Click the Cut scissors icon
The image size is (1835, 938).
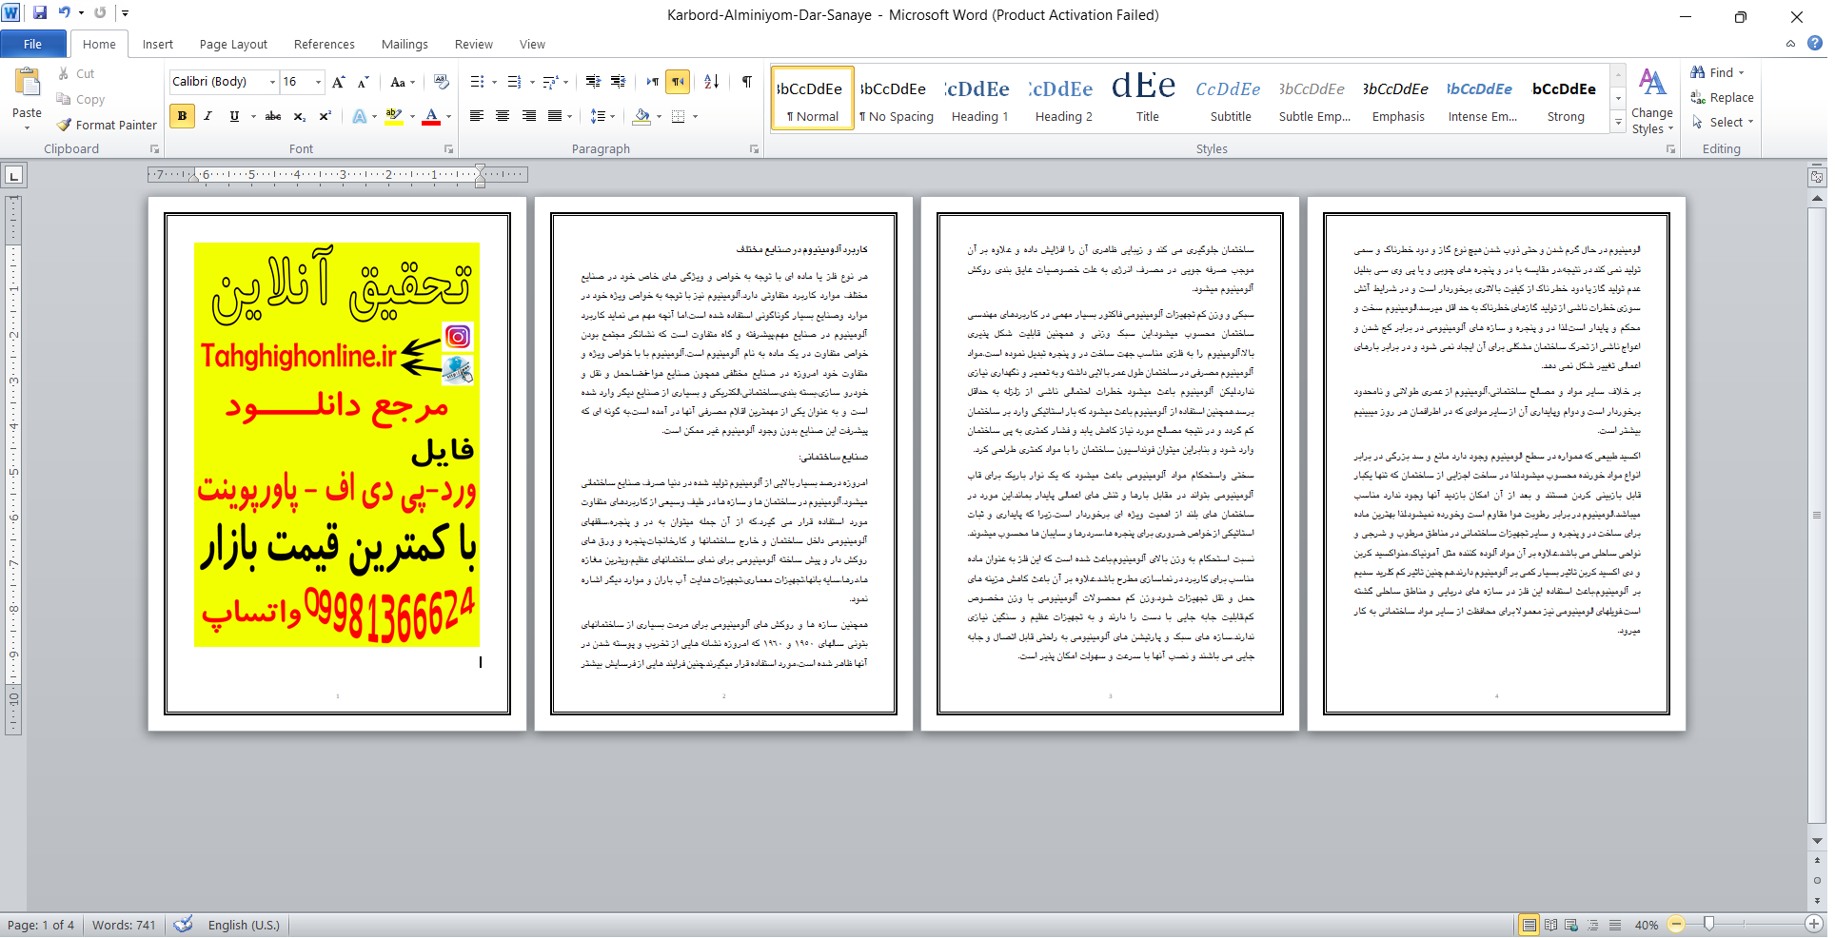(64, 73)
